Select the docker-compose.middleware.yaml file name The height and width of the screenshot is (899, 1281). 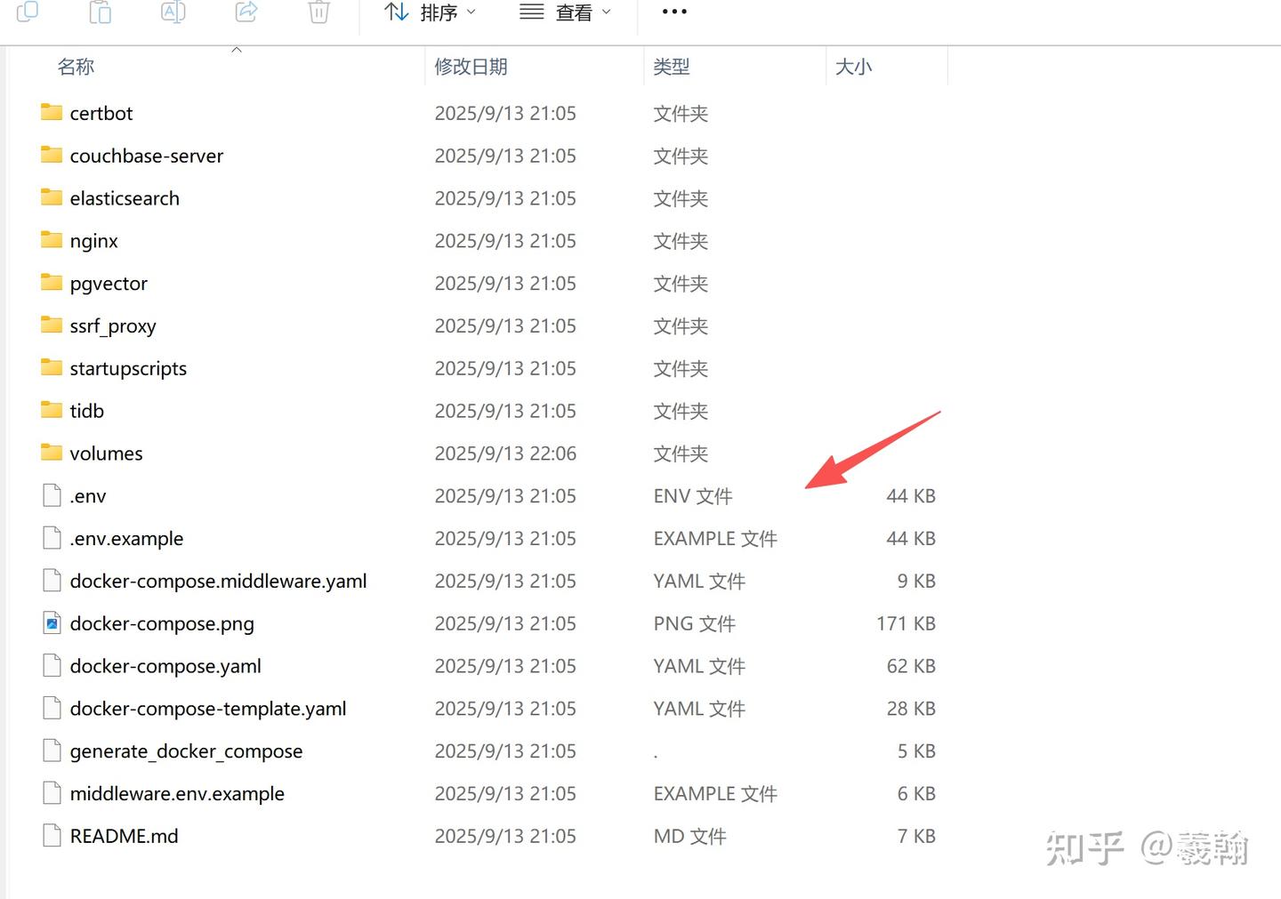click(x=218, y=582)
